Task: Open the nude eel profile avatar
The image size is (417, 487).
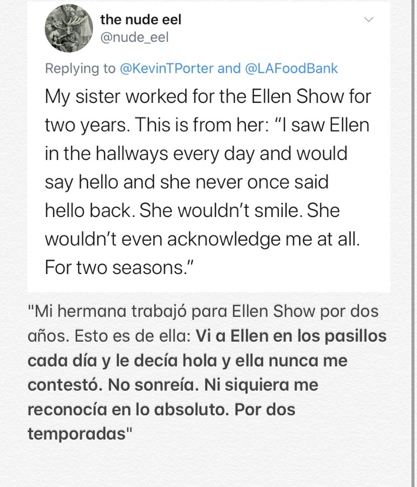Action: coord(68,28)
